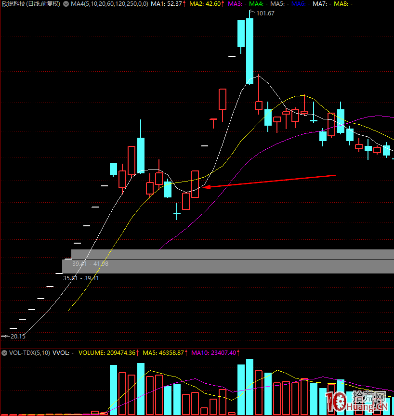Click MA2: 42.60 value label
The width and height of the screenshot is (394, 416).
207,4
